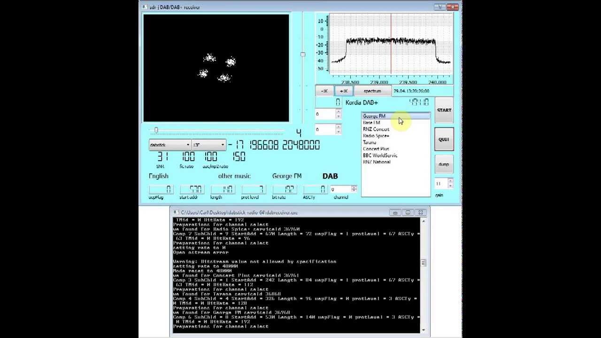Click the vertical slider handle beside the constellation
Viewport: 601px width, 338px height.
pyautogui.click(x=303, y=55)
